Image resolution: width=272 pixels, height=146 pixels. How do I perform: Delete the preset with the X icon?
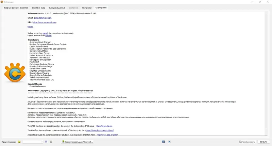51,142
